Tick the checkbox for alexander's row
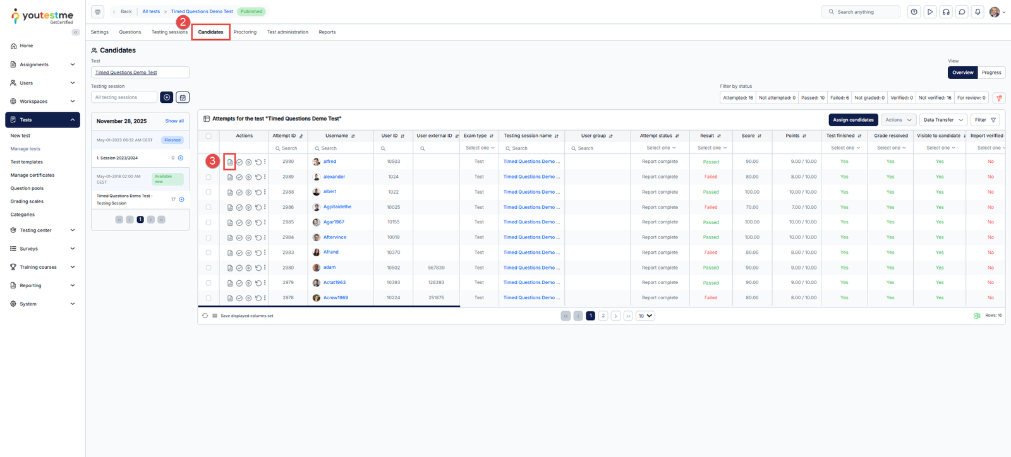The height and width of the screenshot is (457, 1011). pyautogui.click(x=209, y=177)
